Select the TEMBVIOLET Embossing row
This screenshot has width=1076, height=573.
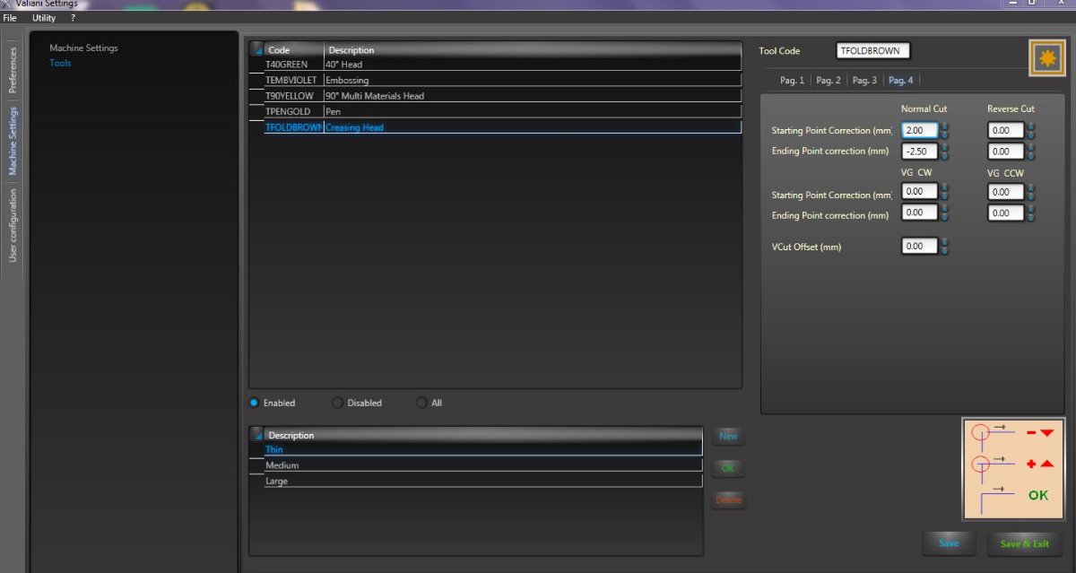click(x=503, y=80)
